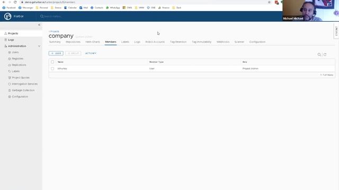Click the Logs icon in the sidebar
The height and width of the screenshot is (190, 339).
point(6,40)
